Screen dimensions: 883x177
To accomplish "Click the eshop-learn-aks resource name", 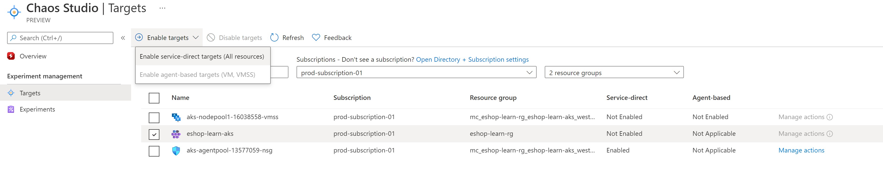I will 210,134.
